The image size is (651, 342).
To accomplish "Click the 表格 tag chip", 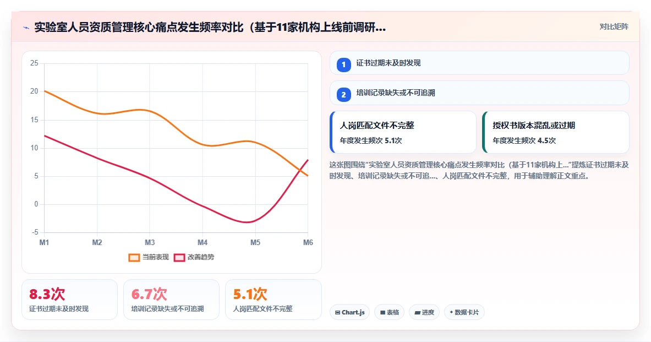I will [389, 312].
